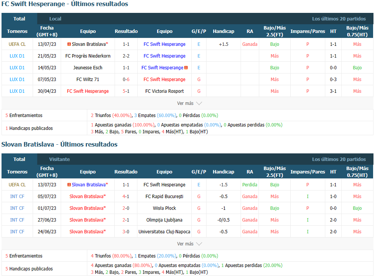
Task: Open LUX D1 link for 07/05/23 match
Action: 17,79
